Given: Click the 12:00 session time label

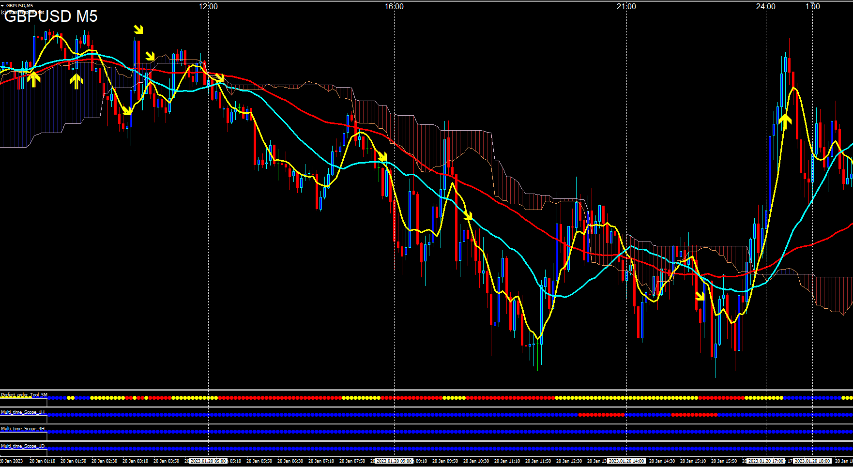Looking at the screenshot, I should (x=208, y=6).
